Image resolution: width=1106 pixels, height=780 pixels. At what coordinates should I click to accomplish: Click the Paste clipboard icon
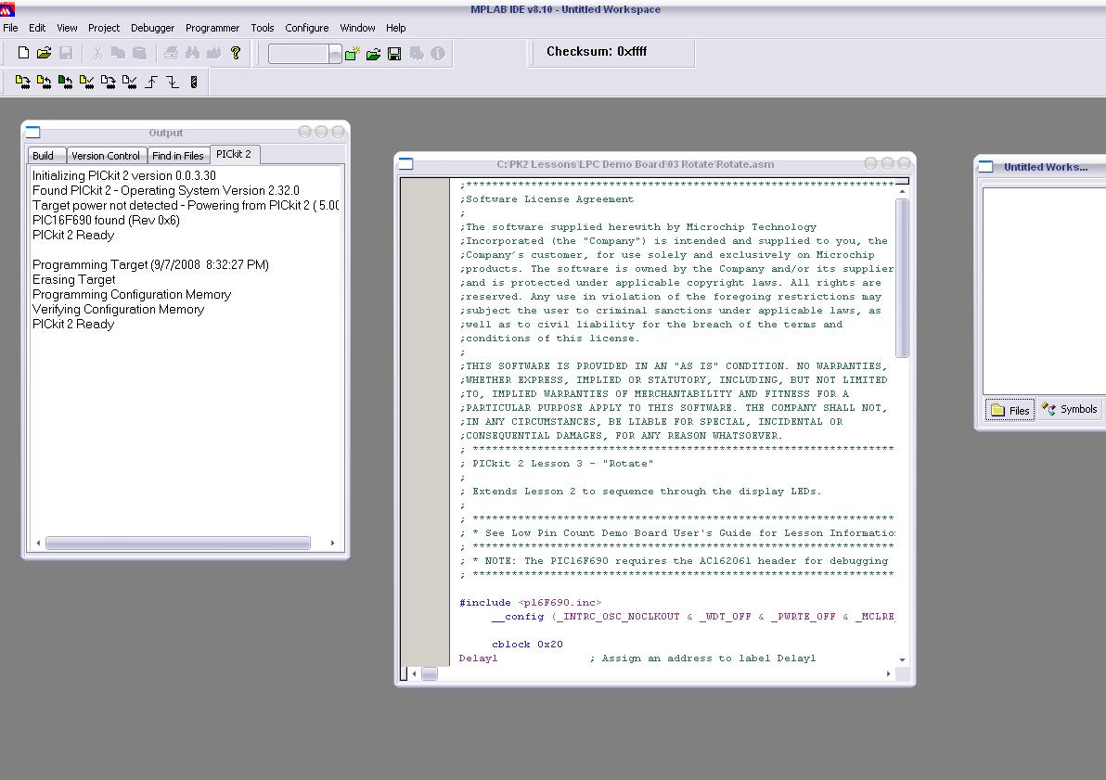point(140,53)
